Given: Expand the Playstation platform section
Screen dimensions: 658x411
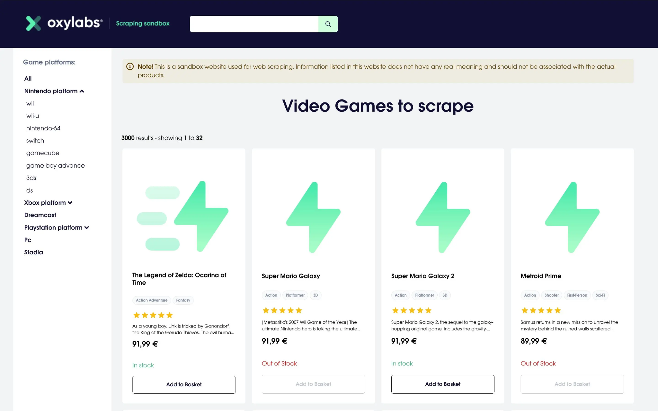Looking at the screenshot, I should click(x=57, y=227).
